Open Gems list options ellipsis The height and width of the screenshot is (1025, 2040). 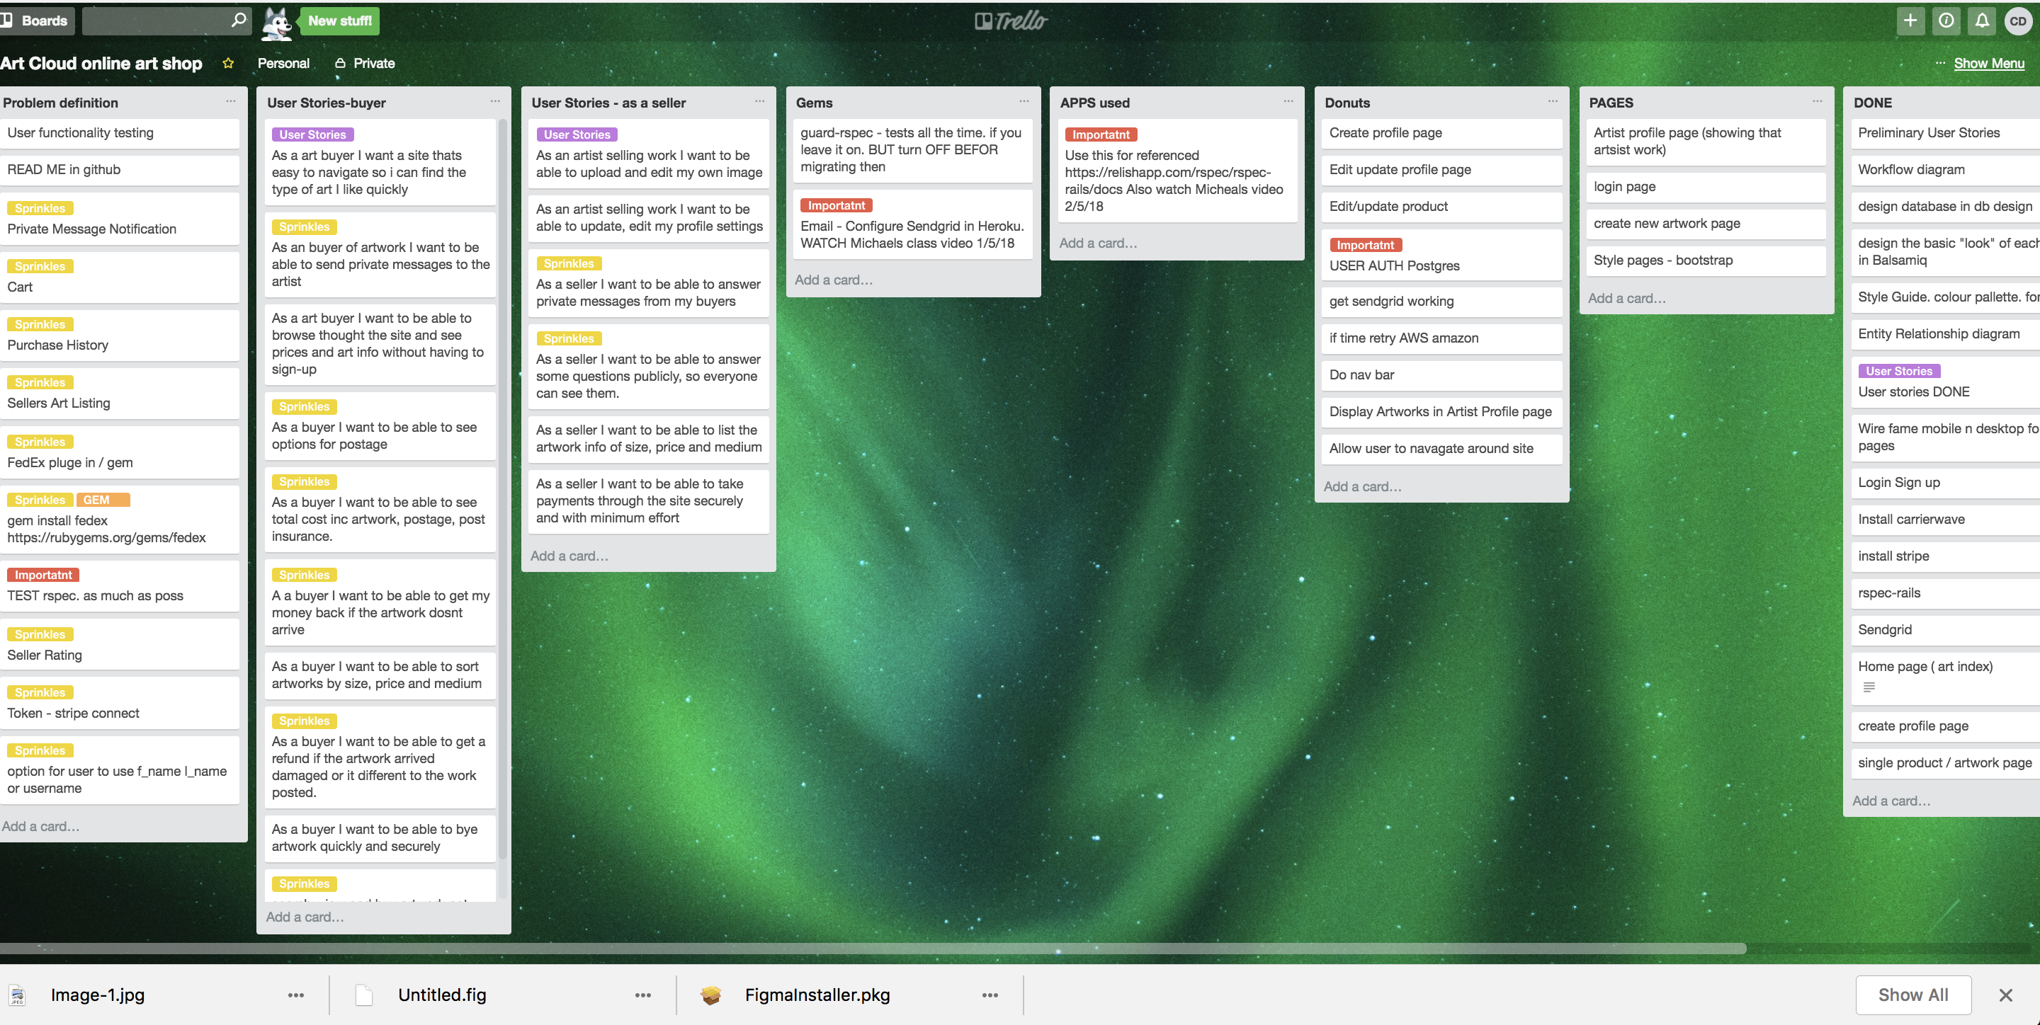[x=1024, y=101]
